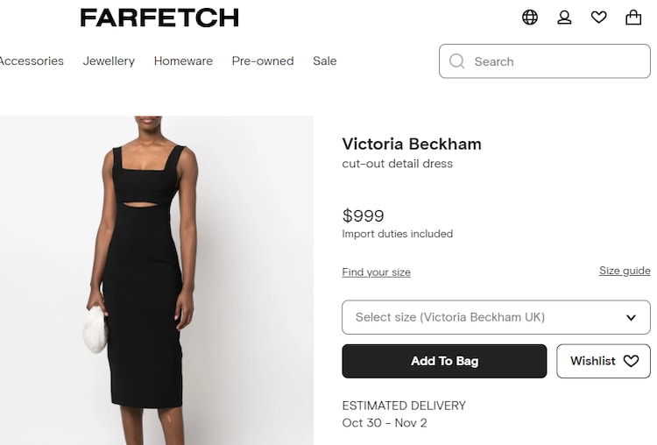
Task: Navigate to Homeware category
Action: (183, 61)
